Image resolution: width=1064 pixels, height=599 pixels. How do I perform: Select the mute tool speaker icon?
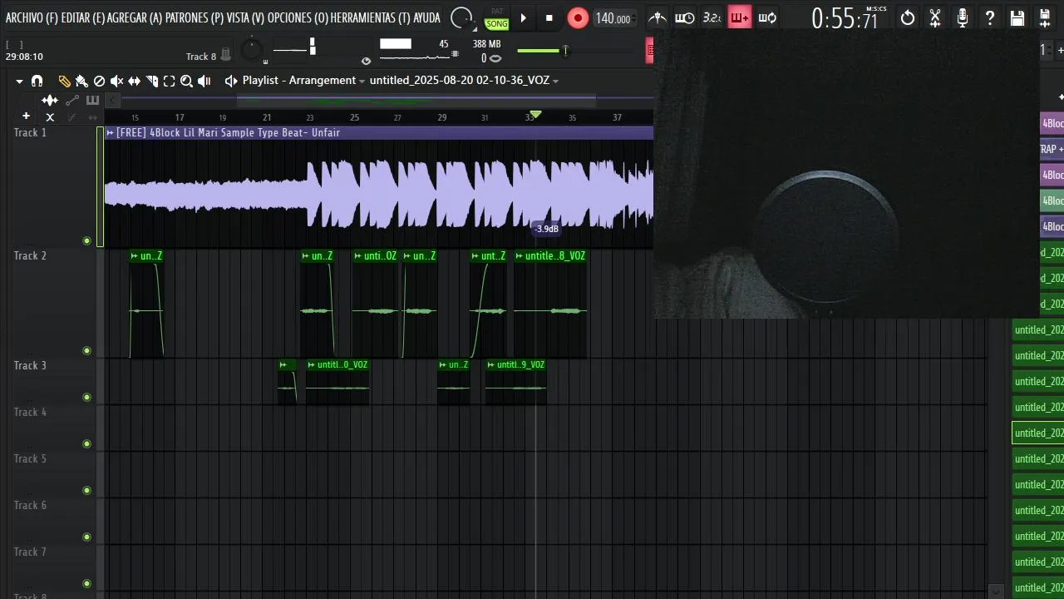point(117,81)
